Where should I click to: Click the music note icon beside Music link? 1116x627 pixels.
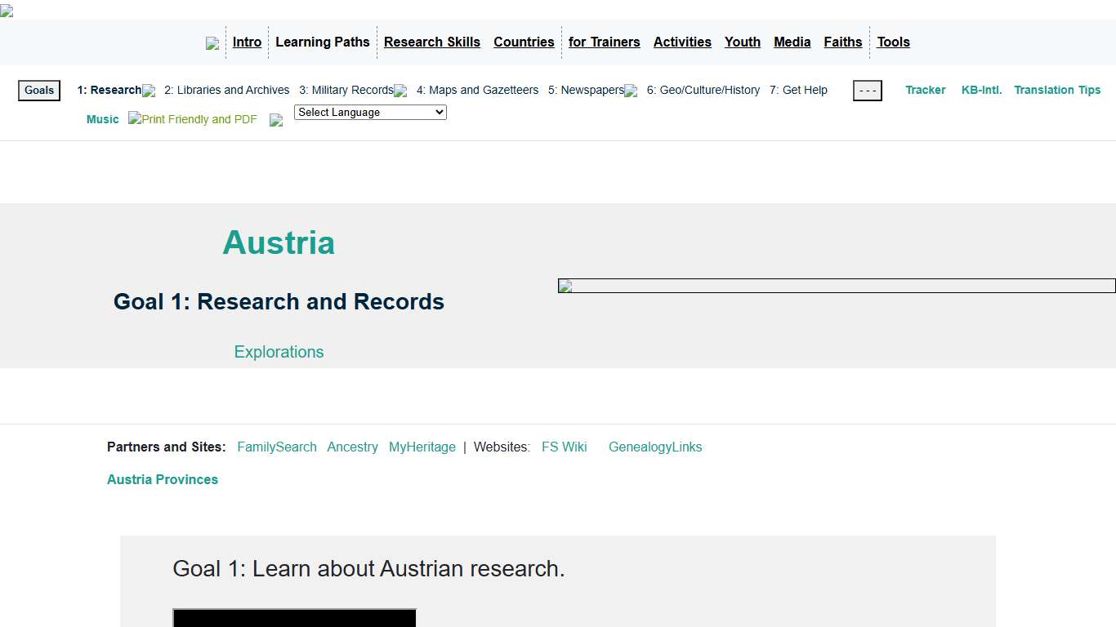pyautogui.click(x=276, y=120)
